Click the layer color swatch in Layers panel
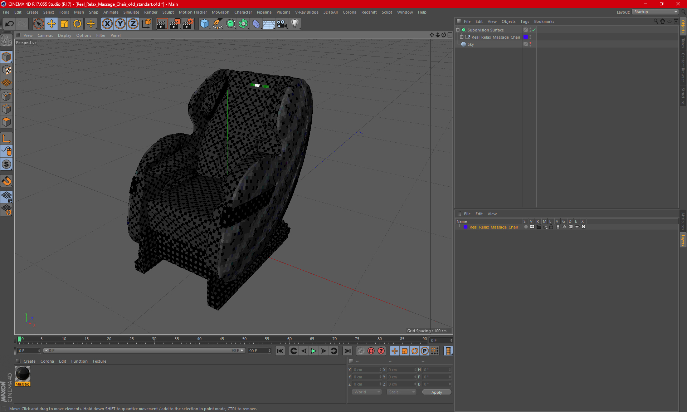The height and width of the screenshot is (412, 687). tap(466, 227)
